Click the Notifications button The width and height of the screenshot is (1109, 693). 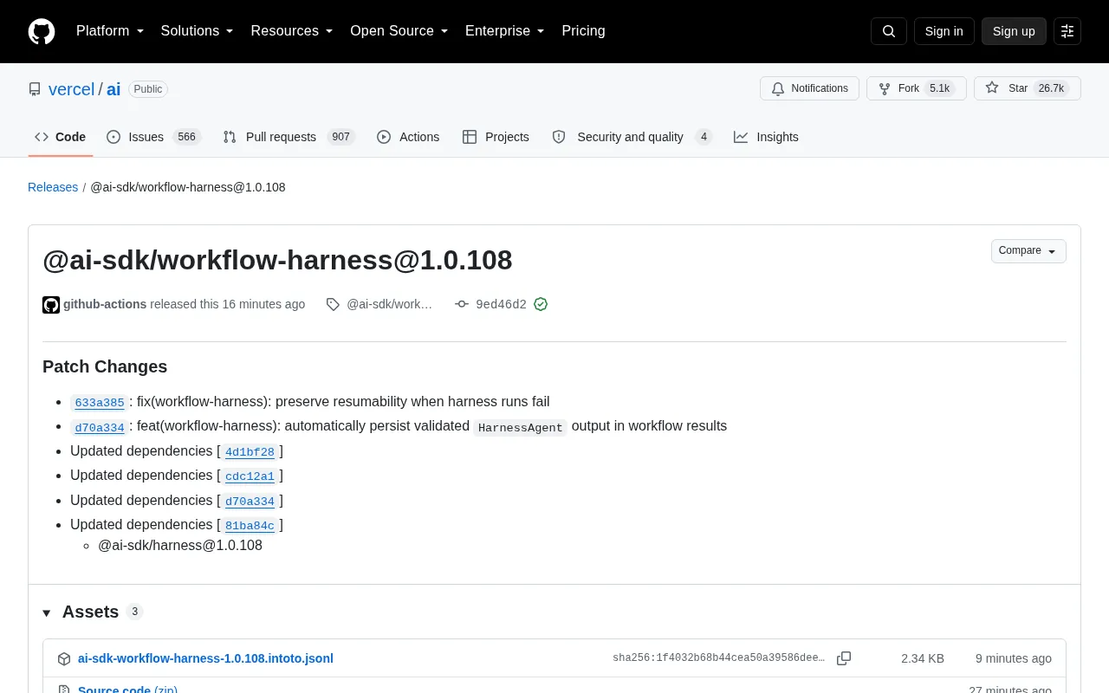(x=809, y=88)
